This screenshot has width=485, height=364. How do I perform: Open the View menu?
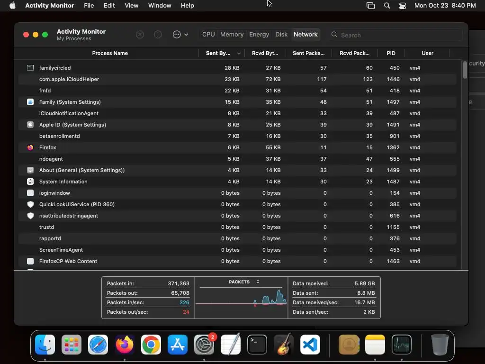132,6
